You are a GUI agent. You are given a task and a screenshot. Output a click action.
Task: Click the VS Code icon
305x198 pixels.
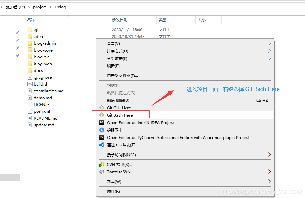tap(102, 145)
